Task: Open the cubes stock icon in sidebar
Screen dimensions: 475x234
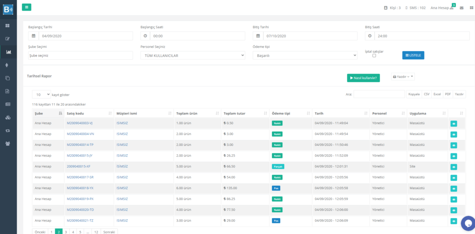Action: (x=8, y=117)
